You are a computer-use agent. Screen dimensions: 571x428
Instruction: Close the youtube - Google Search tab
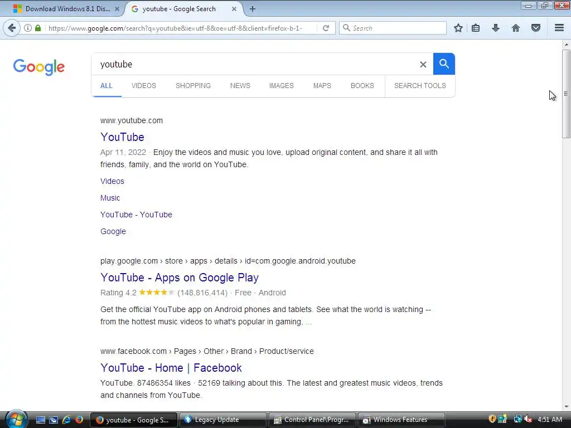click(x=234, y=9)
